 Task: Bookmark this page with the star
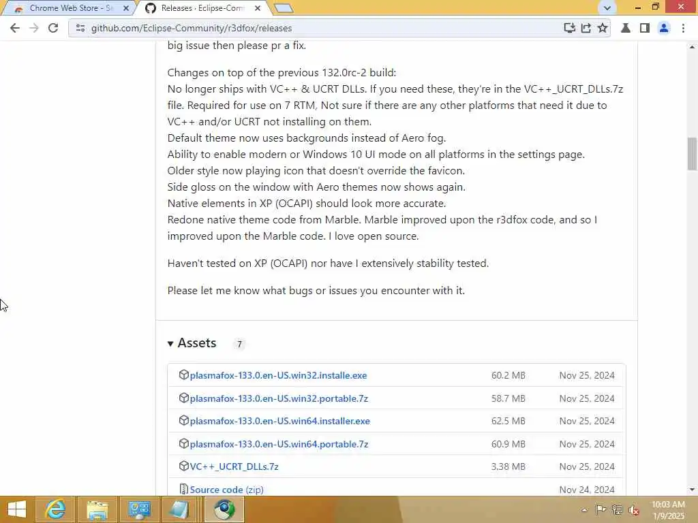coord(603,28)
